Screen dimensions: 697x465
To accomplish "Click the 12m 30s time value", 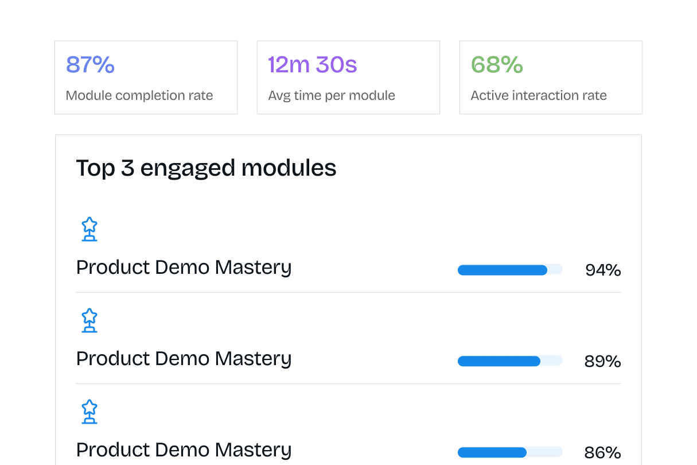I will tap(313, 65).
